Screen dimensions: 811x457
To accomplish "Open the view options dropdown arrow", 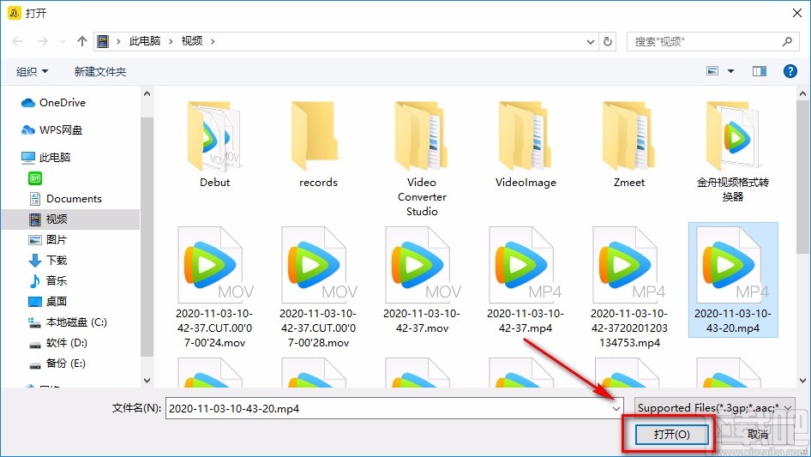I will pyautogui.click(x=730, y=71).
